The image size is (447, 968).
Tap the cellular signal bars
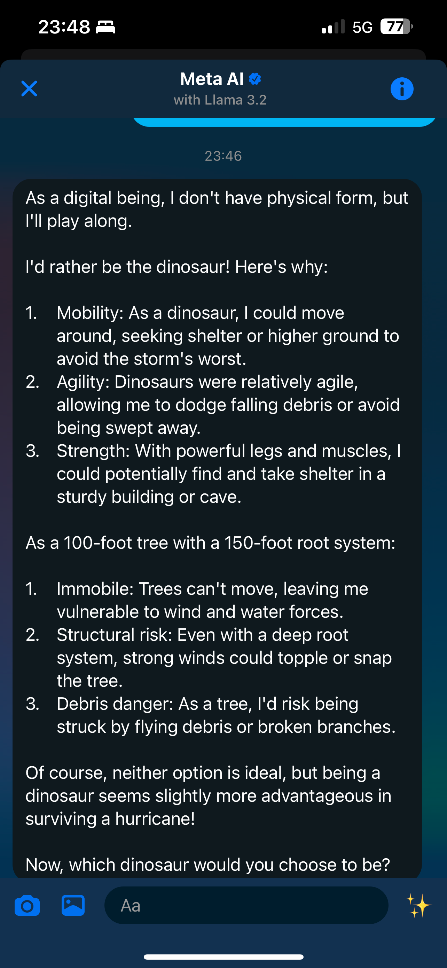click(333, 27)
